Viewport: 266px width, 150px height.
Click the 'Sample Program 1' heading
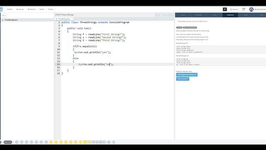pos(182,43)
